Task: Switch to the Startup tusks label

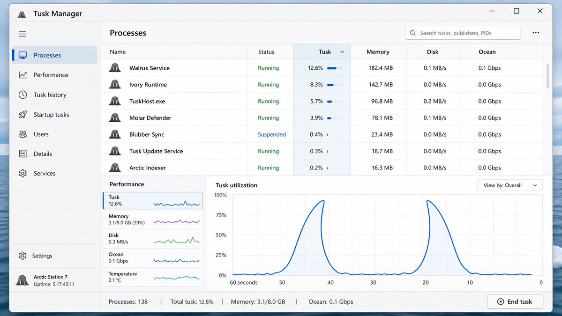Action: pyautogui.click(x=51, y=115)
